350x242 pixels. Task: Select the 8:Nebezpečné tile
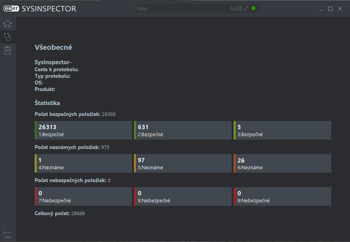[183, 196]
